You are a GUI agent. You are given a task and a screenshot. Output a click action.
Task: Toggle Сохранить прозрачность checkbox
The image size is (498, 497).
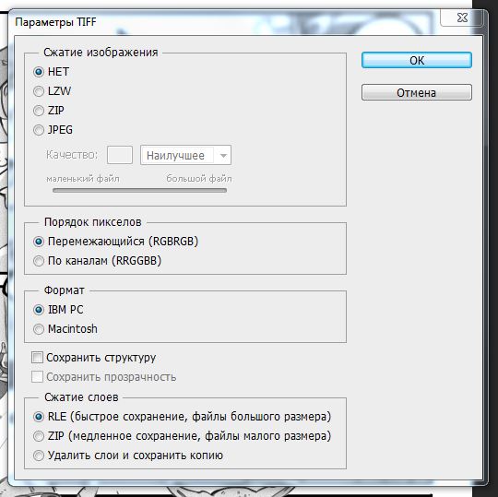[37, 376]
